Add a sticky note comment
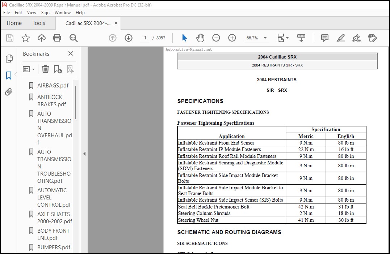 [324, 38]
